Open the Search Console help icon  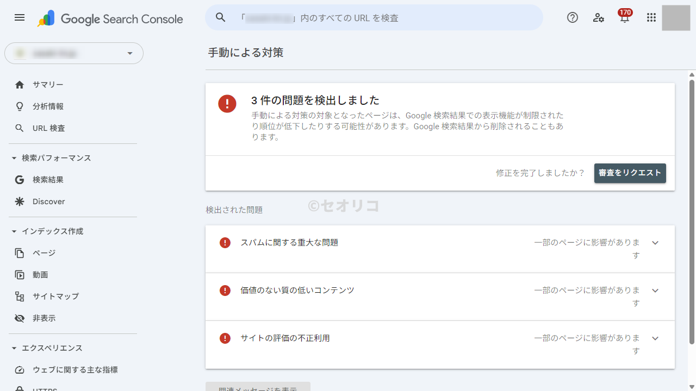click(x=572, y=17)
